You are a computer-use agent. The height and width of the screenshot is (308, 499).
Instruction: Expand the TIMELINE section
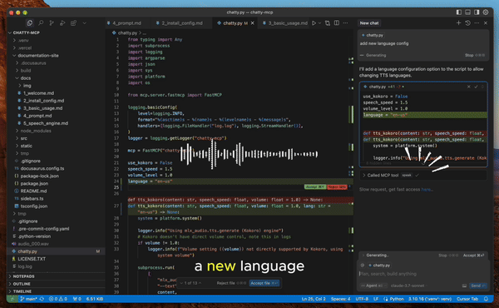(56, 291)
